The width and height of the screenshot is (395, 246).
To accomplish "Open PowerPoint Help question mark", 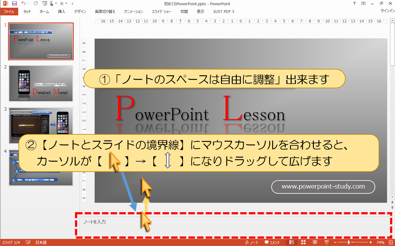I will click(x=354, y=4).
